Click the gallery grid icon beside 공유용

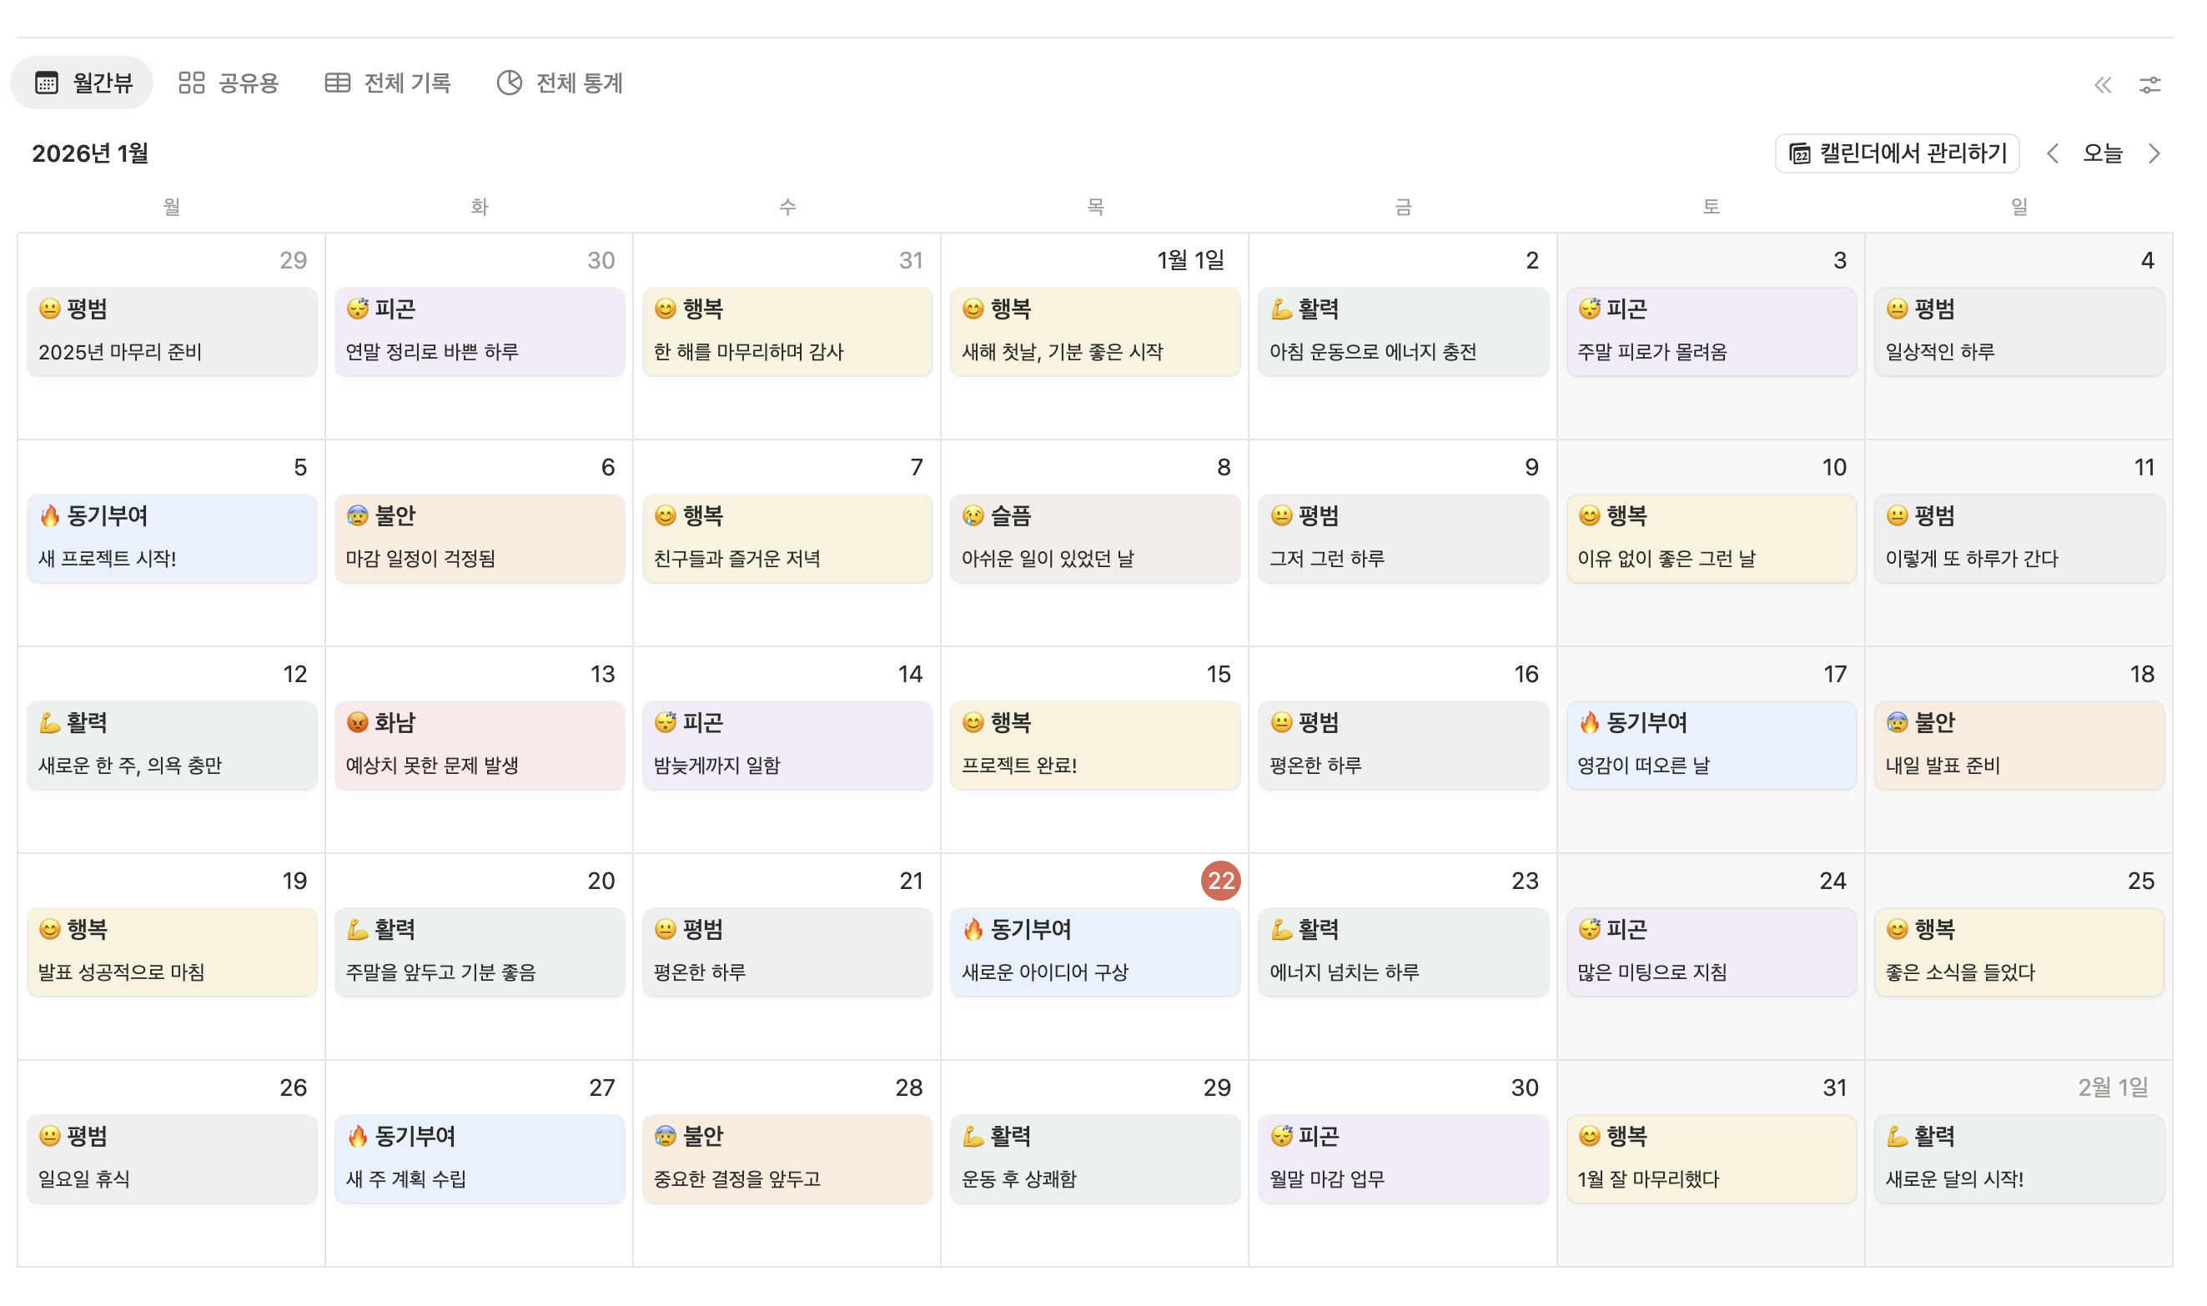click(x=191, y=83)
